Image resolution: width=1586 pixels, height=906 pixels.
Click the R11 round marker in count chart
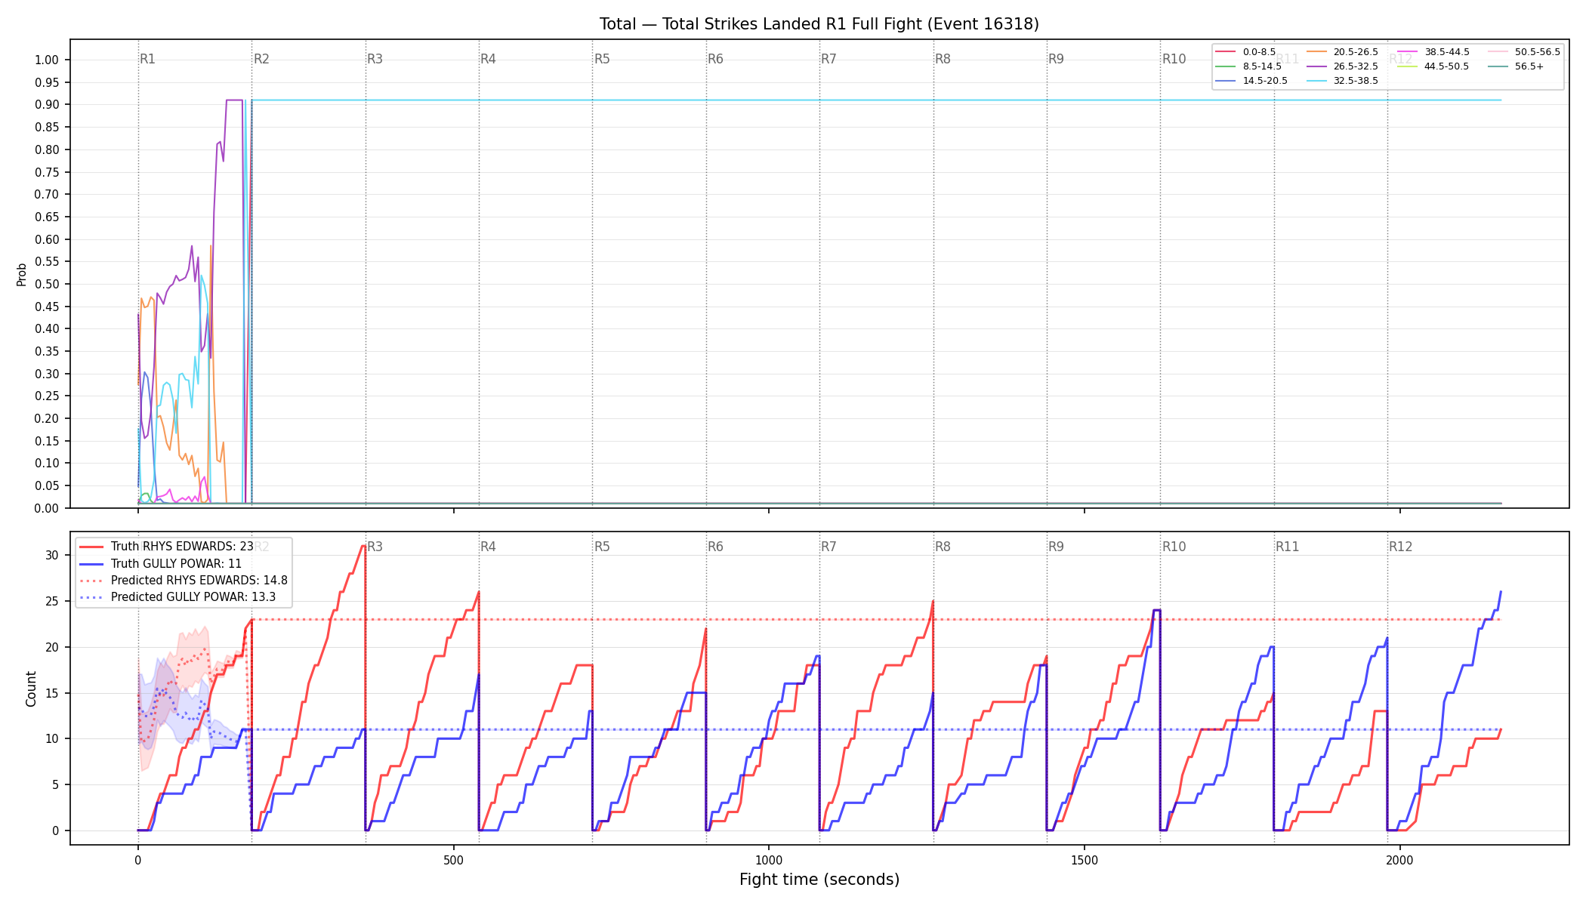tap(1287, 547)
